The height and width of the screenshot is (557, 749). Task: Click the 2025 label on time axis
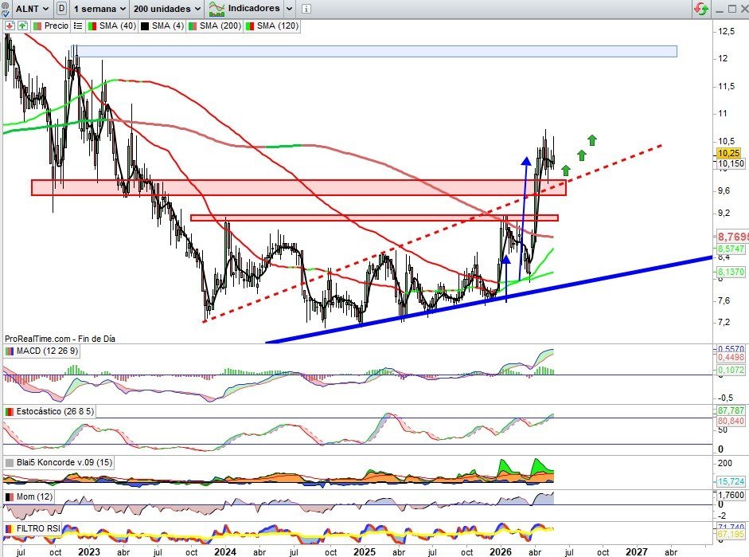[365, 551]
